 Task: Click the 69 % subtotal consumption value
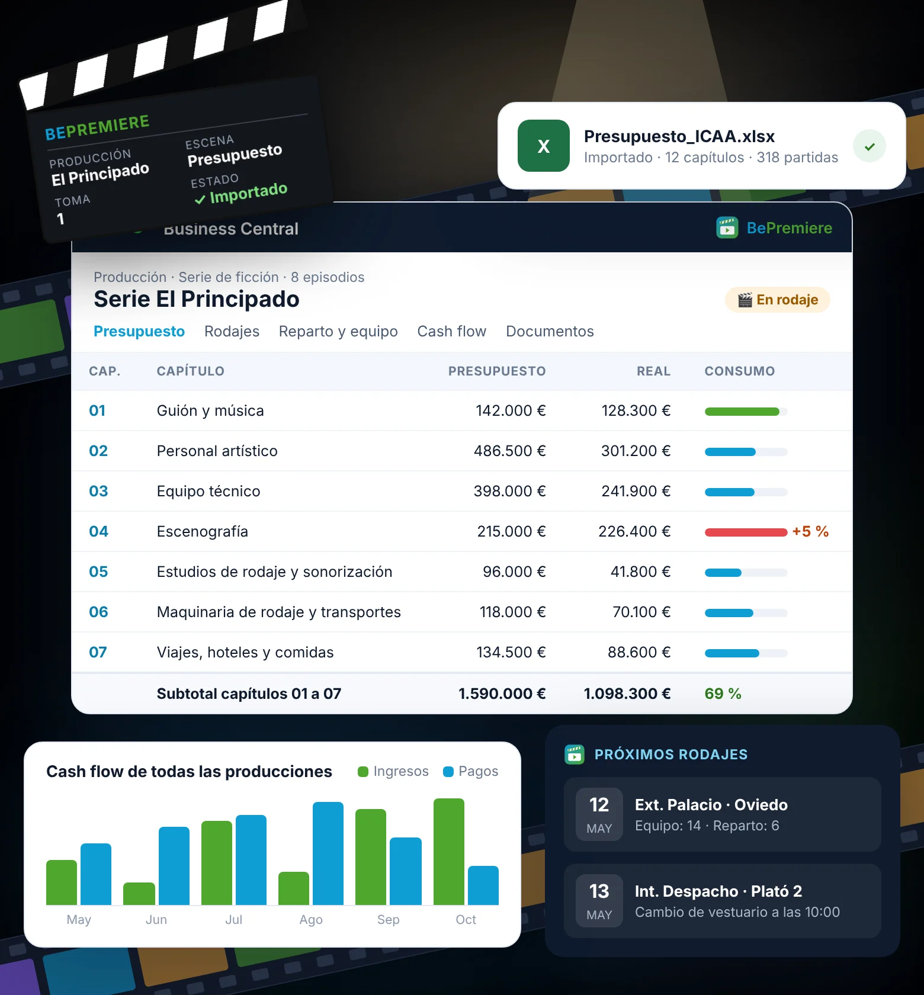(723, 694)
